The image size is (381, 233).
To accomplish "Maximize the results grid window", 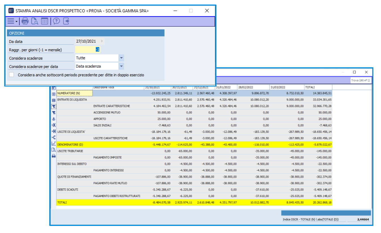I will 354,72.
